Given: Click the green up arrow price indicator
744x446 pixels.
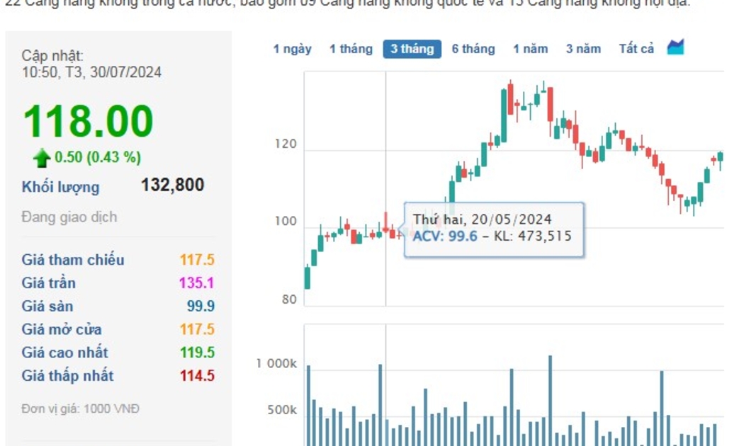Looking at the screenshot, I should (42, 157).
